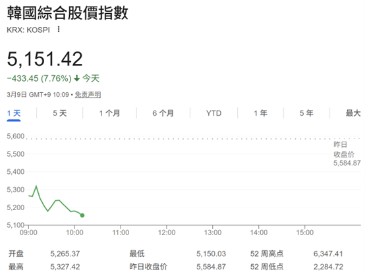The image size is (365, 274).
Task: Click the 13:00 time axis label
Action: pyautogui.click(x=213, y=233)
